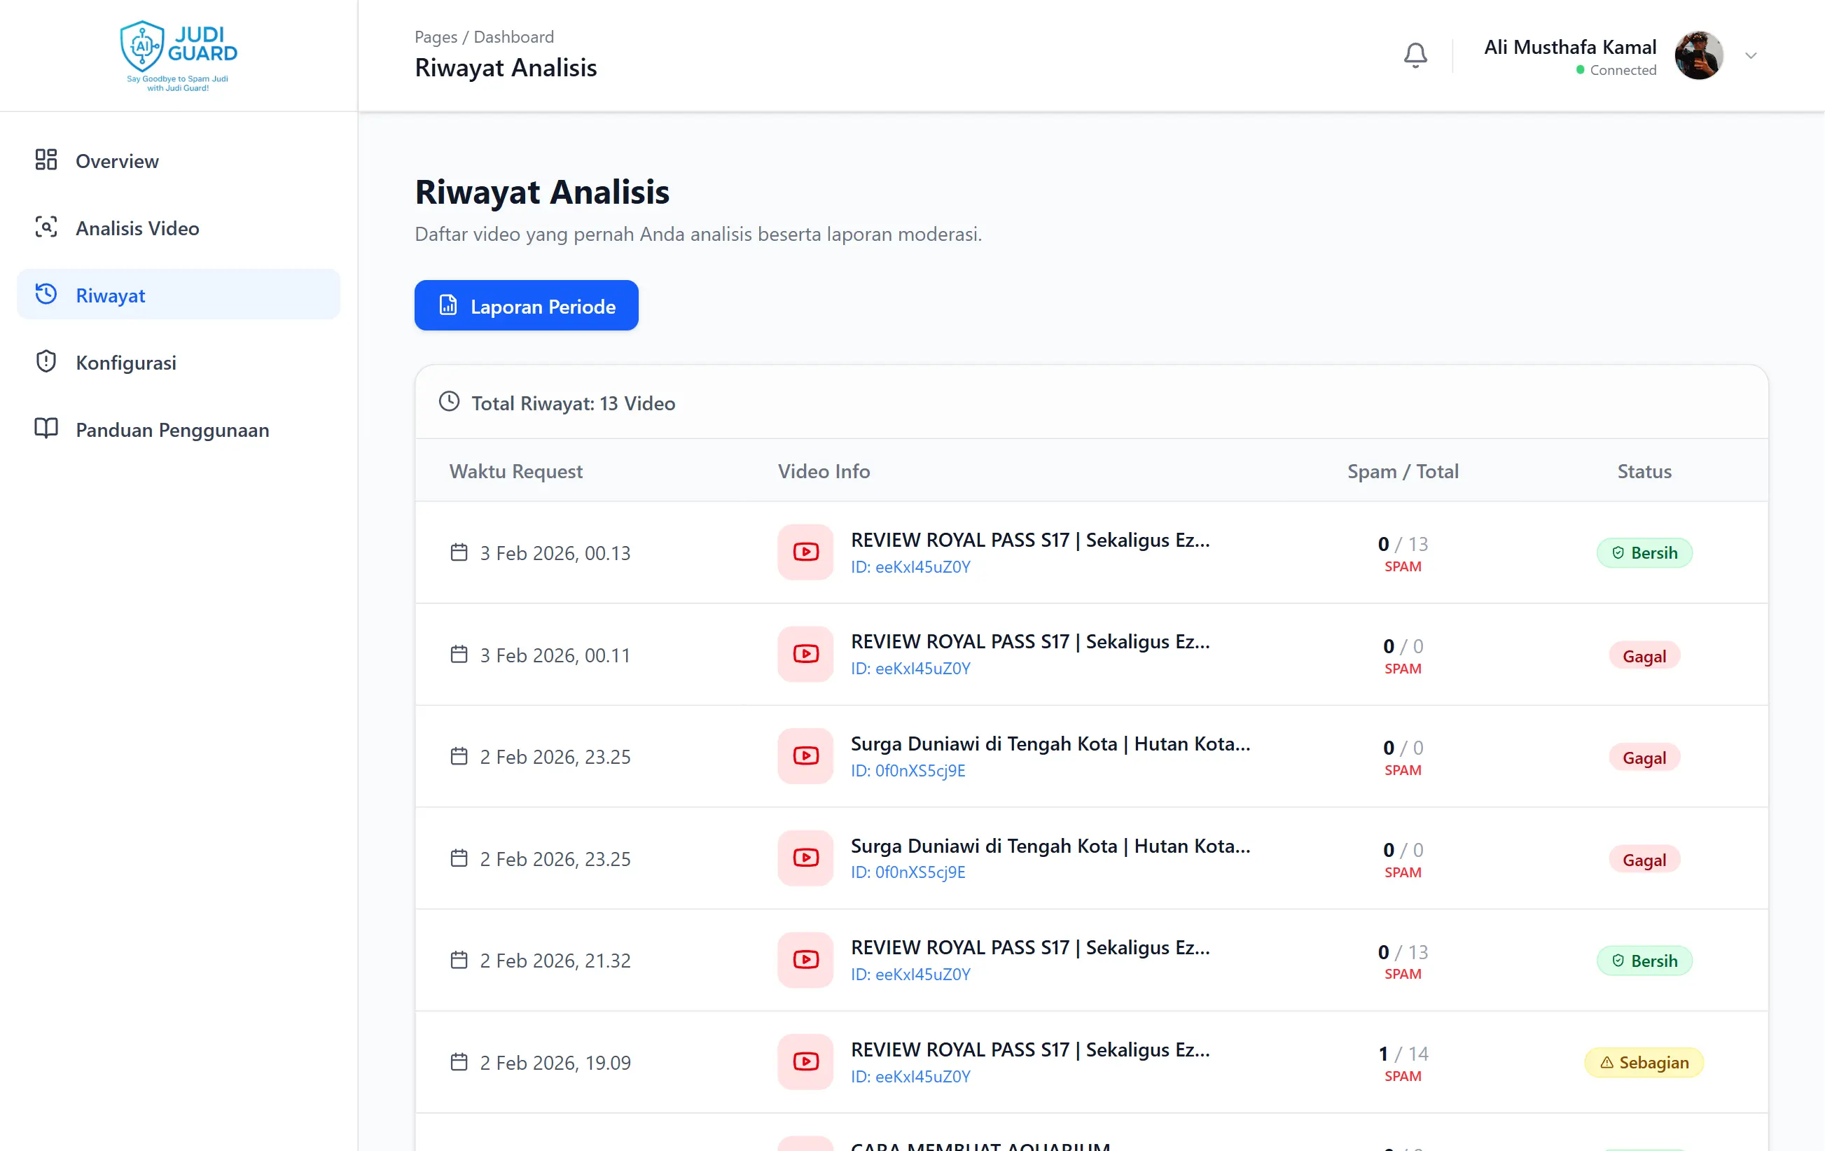Open the REVIEW ROYAL PASS S17 title at 19.09
Image resolution: width=1825 pixels, height=1151 pixels.
click(x=1031, y=1049)
